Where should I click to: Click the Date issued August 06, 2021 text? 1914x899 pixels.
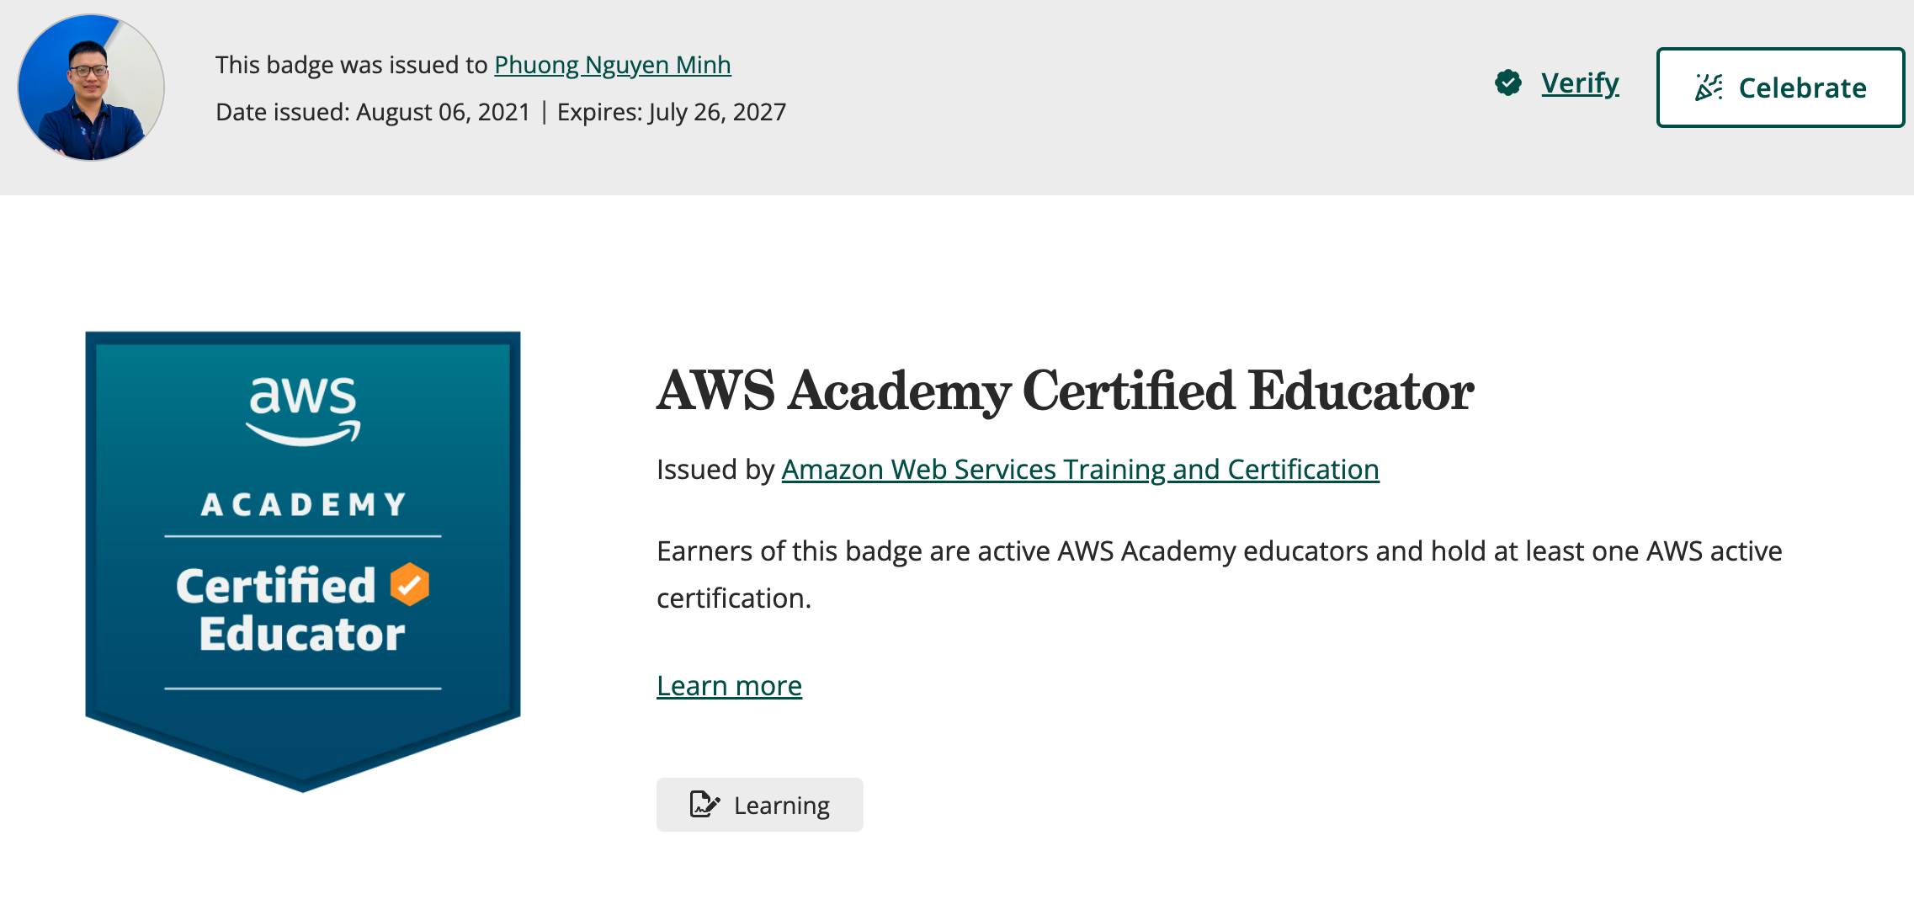point(373,112)
